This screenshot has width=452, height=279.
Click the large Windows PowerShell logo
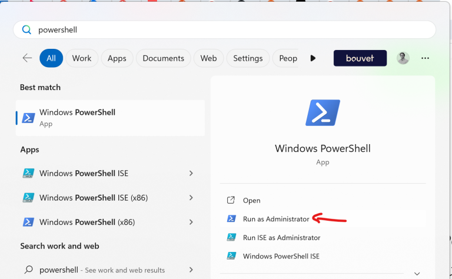[323, 112]
